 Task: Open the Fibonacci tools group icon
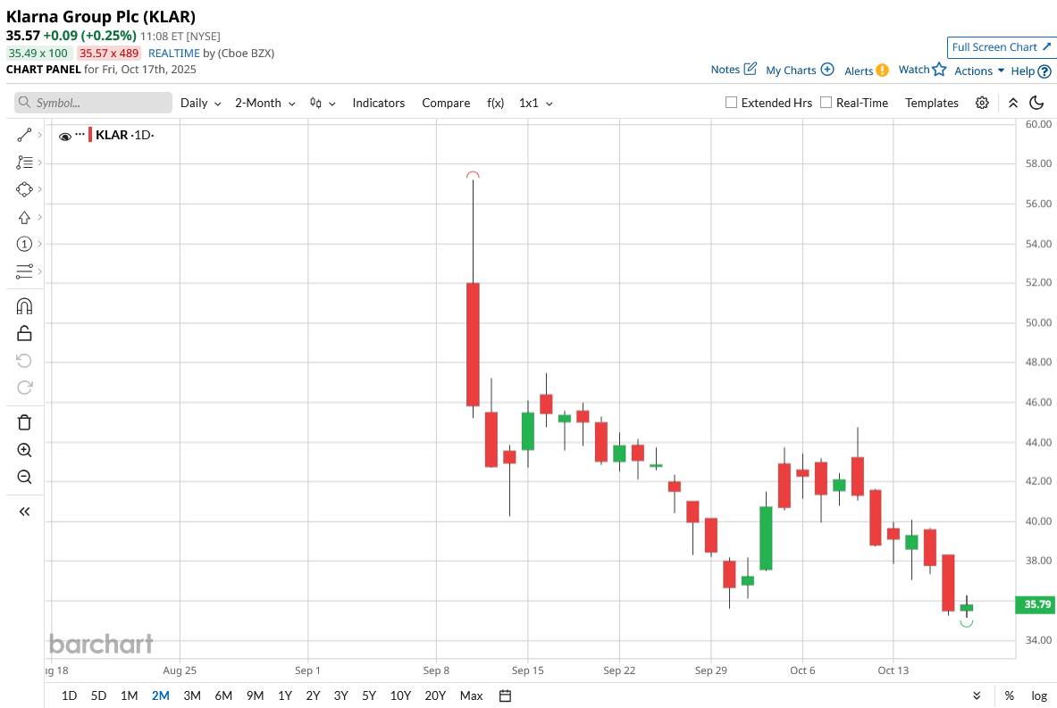point(24,162)
